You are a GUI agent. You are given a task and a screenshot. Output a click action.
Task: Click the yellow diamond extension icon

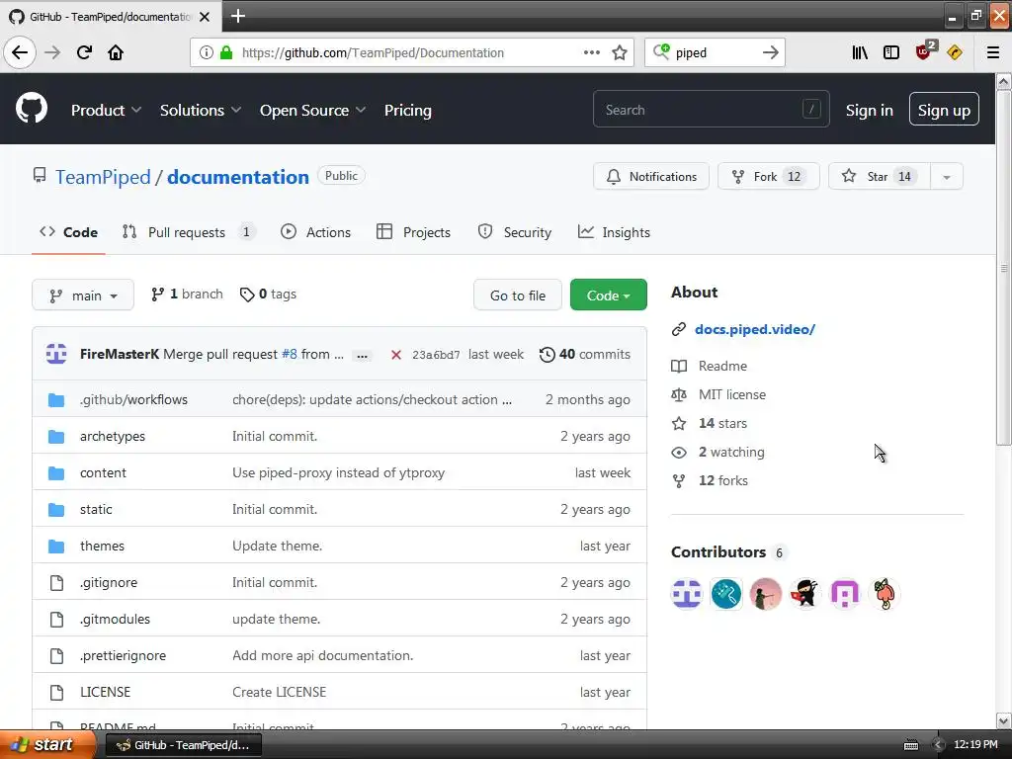[x=955, y=53]
